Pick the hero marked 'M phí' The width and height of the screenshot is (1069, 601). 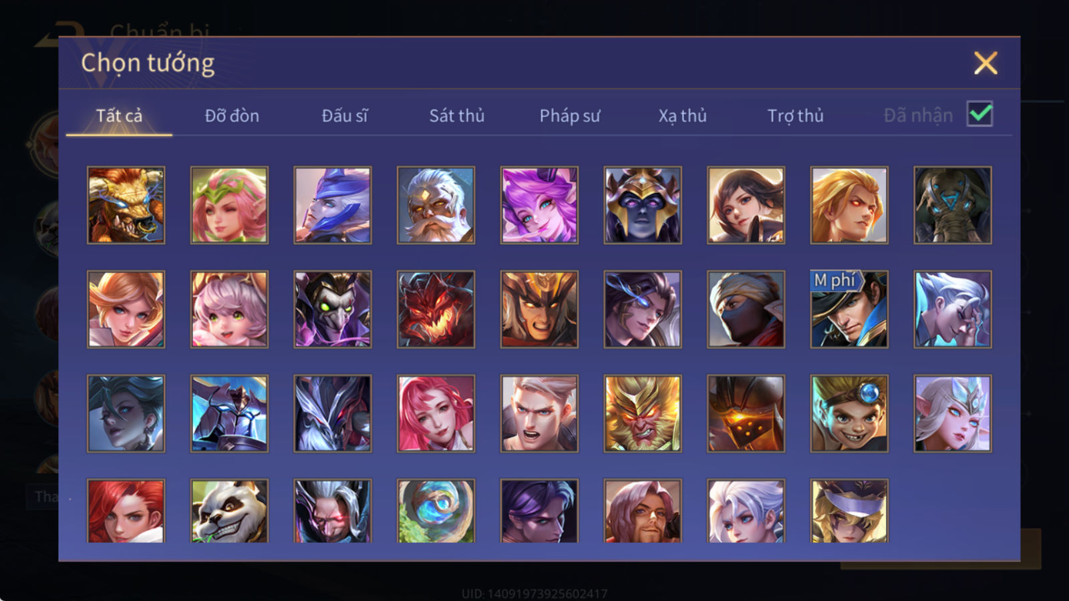(849, 309)
